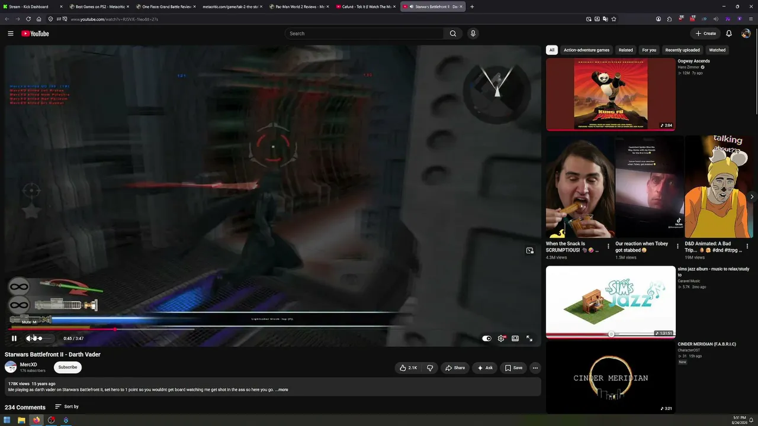Screen dimensions: 758x426
Task: Go to the YouTube home logo
Action: (x=35, y=34)
